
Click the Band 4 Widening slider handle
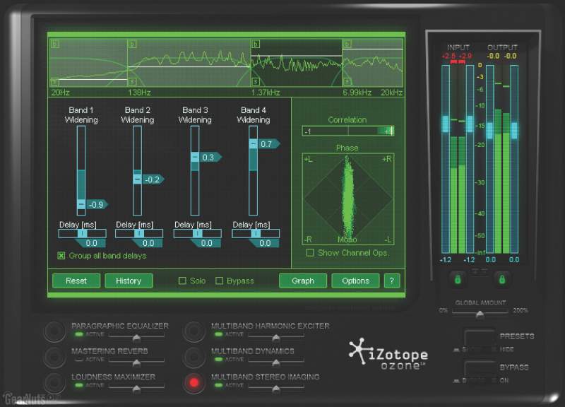point(254,144)
